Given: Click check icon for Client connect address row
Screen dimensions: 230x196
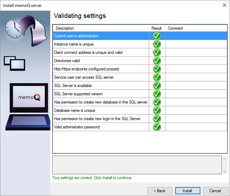Looking at the screenshot, I should point(157,52).
